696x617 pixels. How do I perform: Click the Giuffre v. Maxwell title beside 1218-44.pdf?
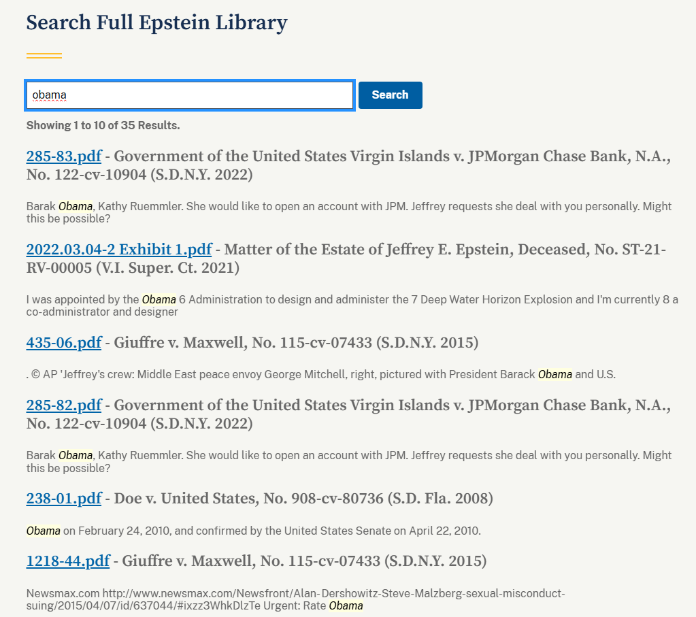(x=305, y=561)
